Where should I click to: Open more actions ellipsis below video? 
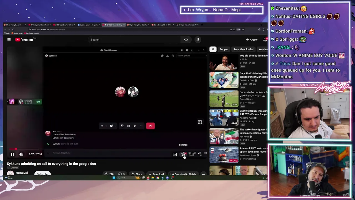pos(203,174)
